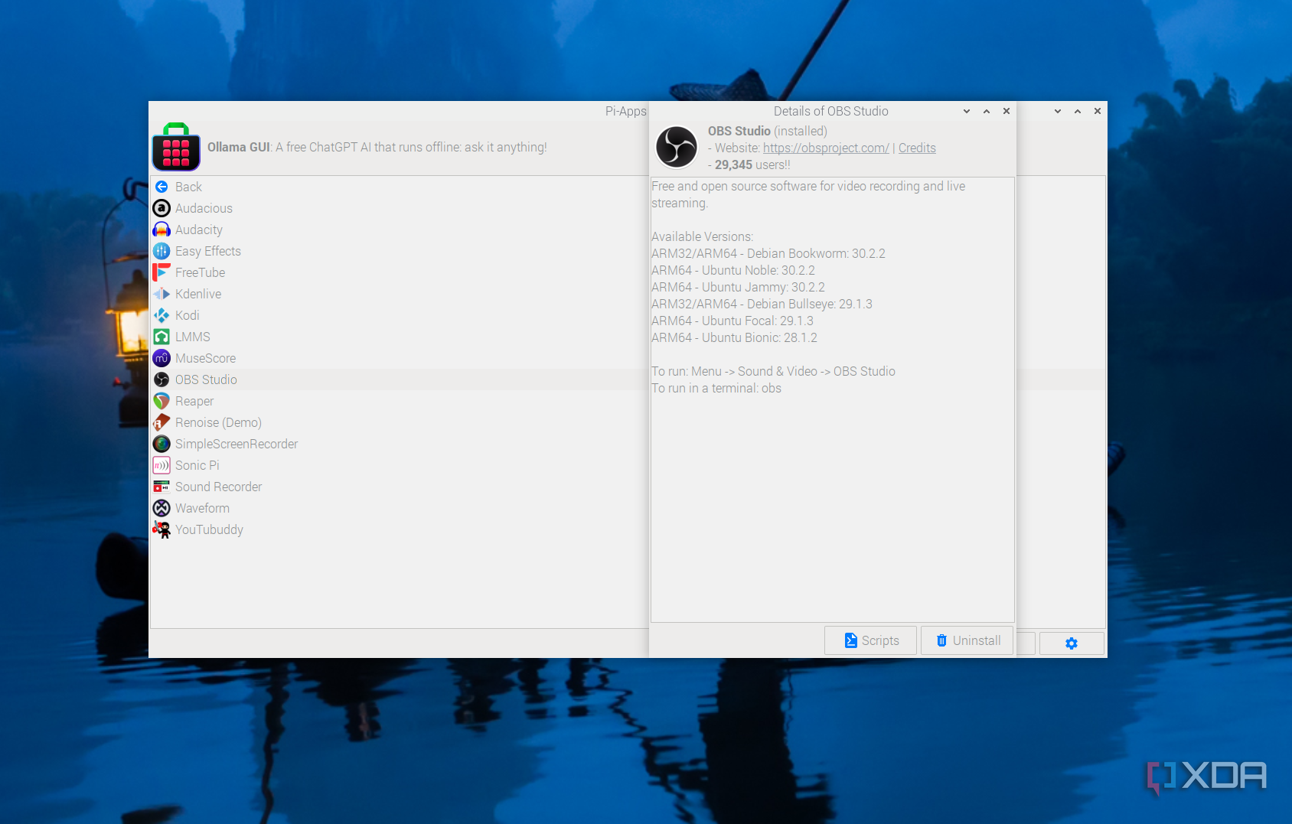This screenshot has width=1292, height=824.
Task: Select the Waveform icon
Action: pos(161,508)
